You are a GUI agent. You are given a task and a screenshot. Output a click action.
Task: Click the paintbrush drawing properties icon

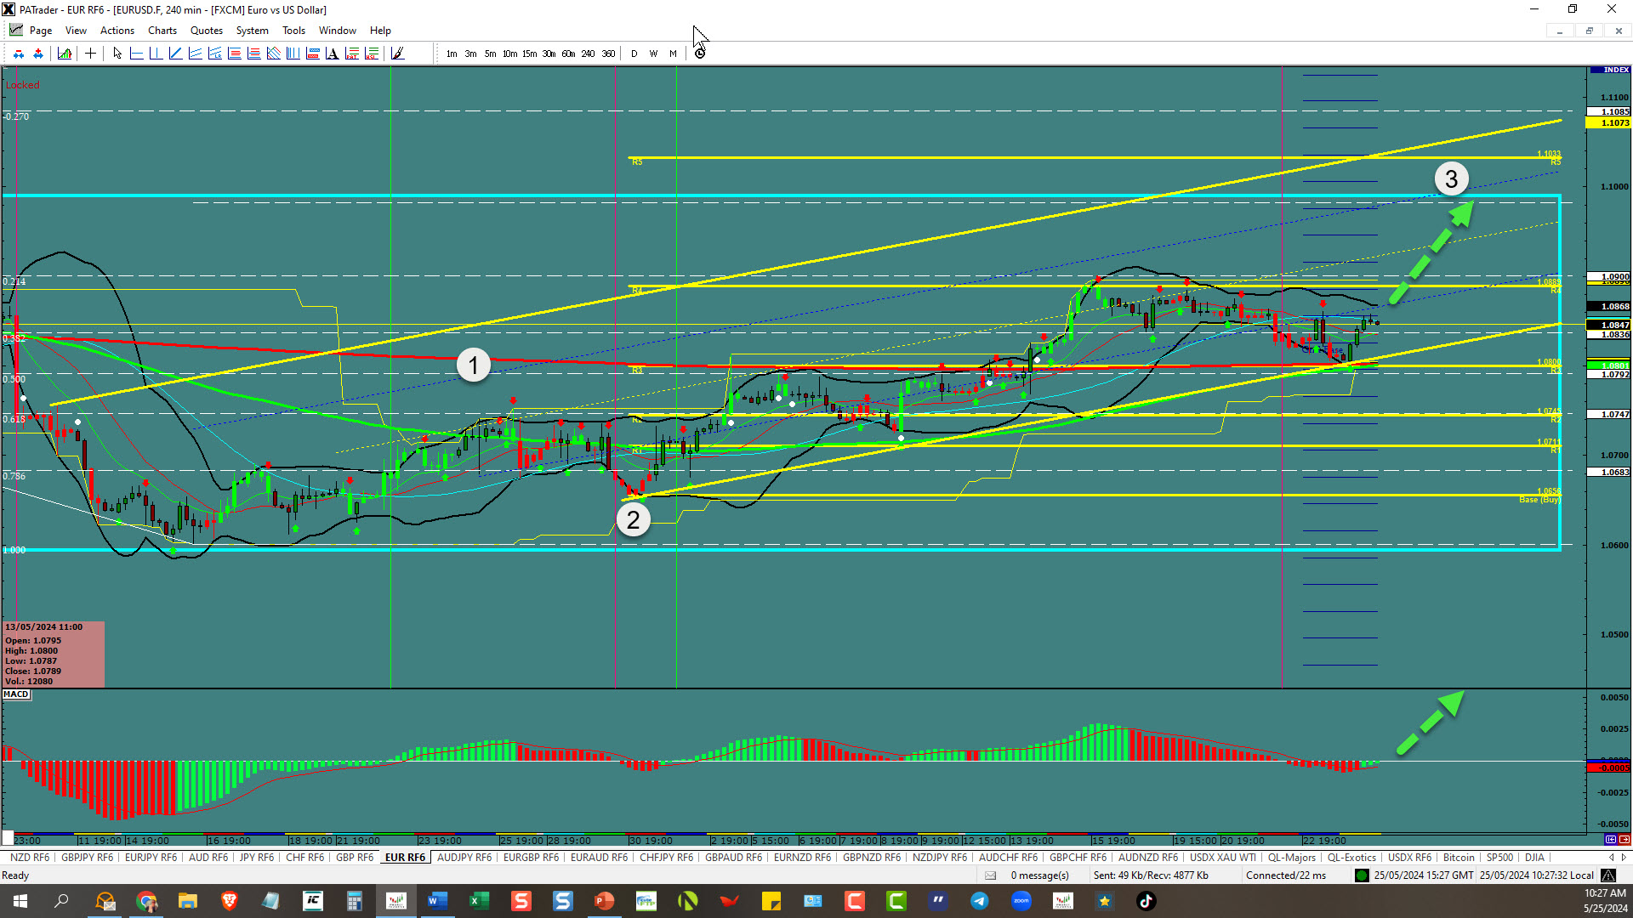[x=397, y=54]
